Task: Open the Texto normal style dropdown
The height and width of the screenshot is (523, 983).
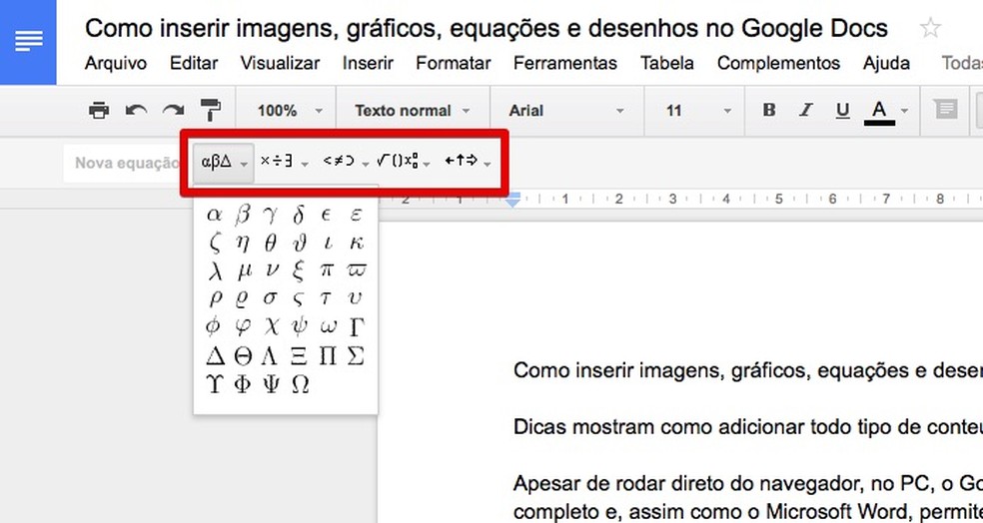Action: (x=412, y=111)
